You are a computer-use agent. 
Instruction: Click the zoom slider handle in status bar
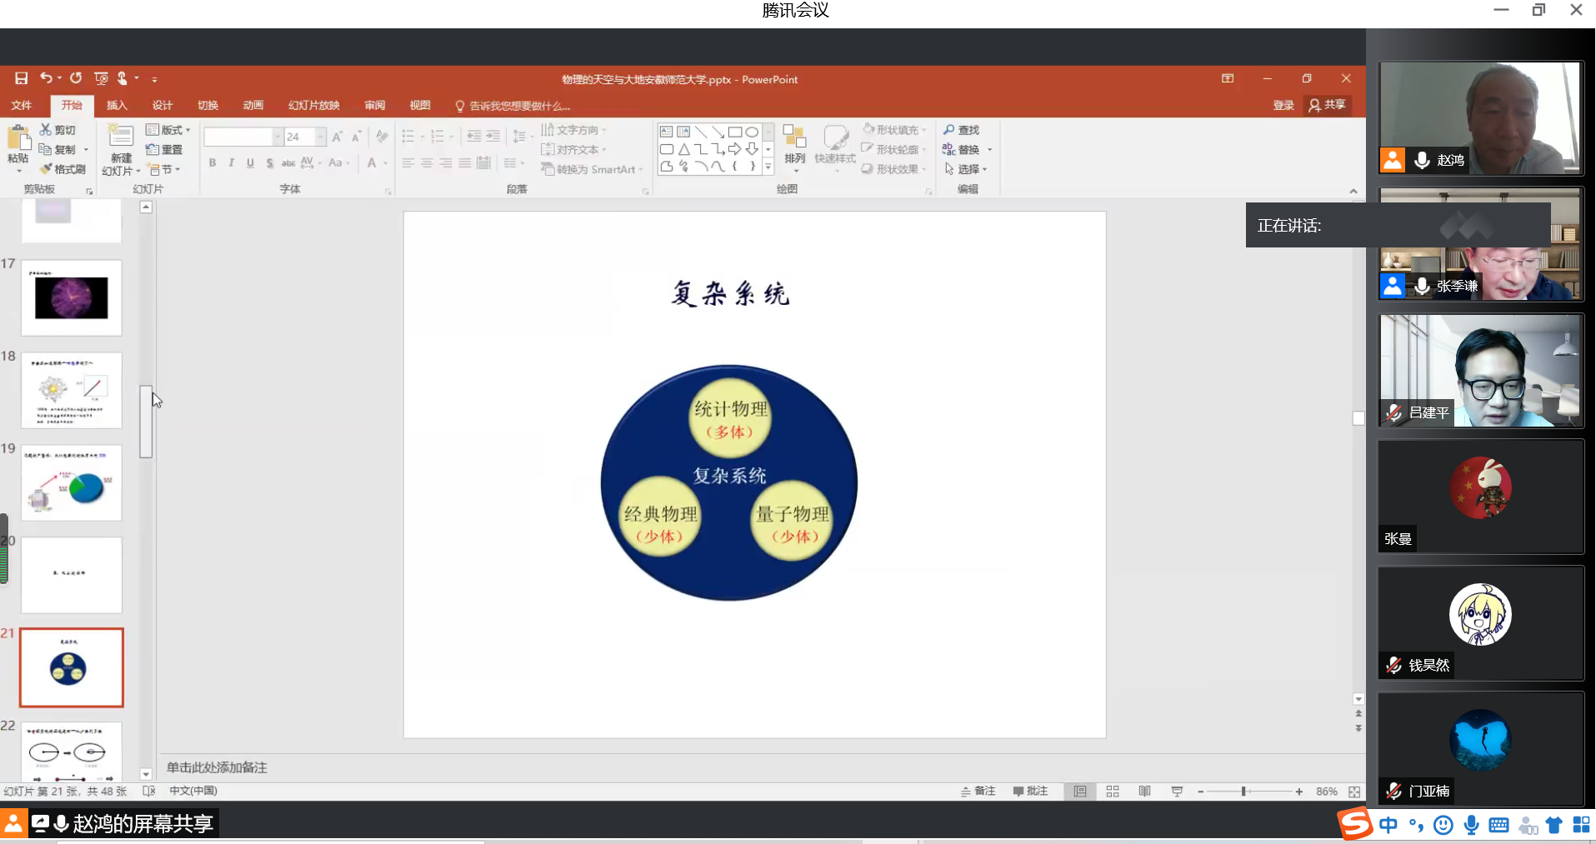point(1243,792)
